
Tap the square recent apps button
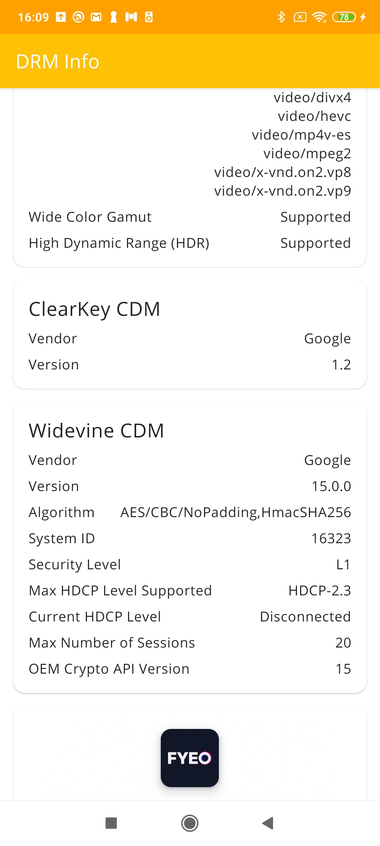point(111,823)
